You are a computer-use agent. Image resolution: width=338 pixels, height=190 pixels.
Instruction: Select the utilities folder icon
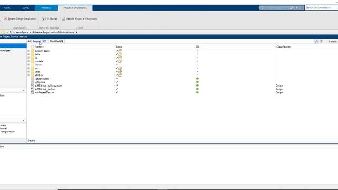point(33,75)
